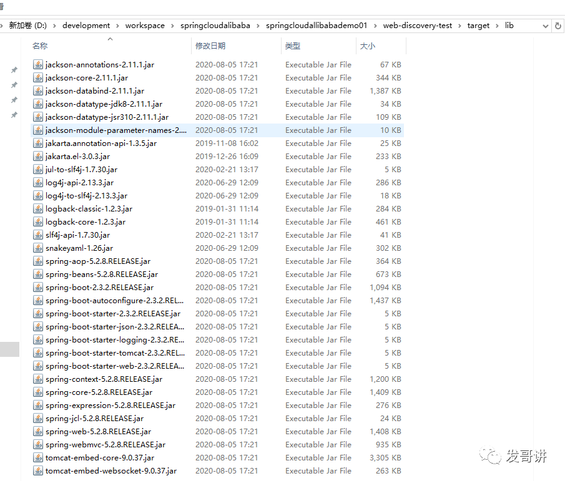Click the 1,387 KB size cell
The height and width of the screenshot is (481, 565).
coord(385,91)
